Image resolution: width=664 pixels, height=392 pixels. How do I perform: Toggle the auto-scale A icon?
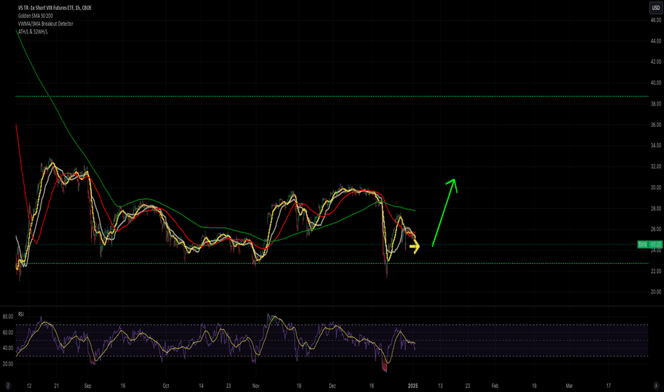[656, 386]
